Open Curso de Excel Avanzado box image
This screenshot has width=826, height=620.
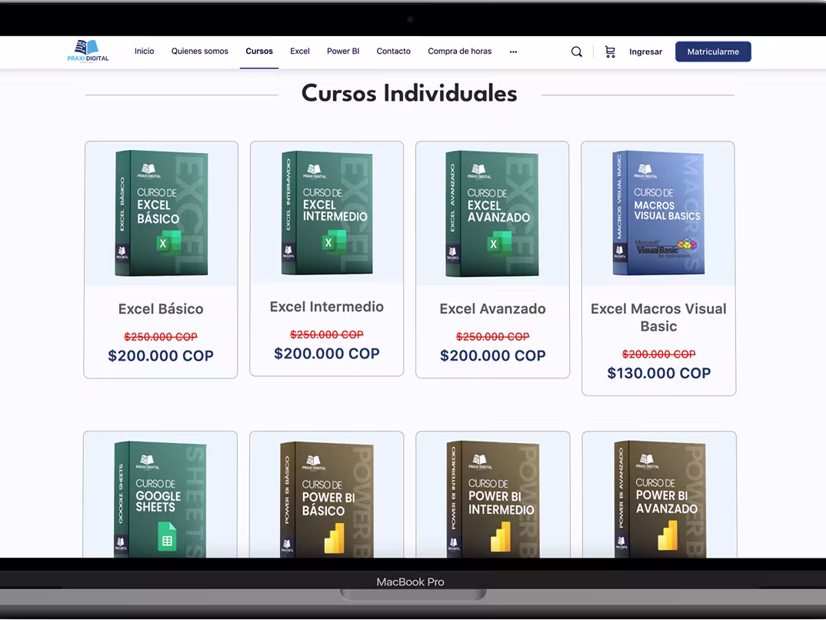492,213
